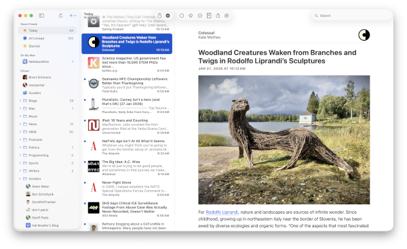Expand the Sports folder
This screenshot has height=249, width=407.
coord(20,163)
